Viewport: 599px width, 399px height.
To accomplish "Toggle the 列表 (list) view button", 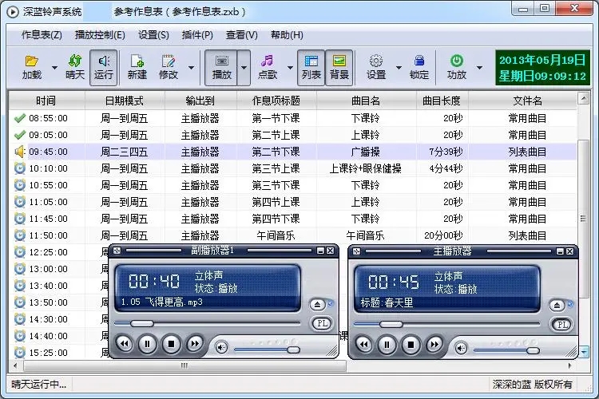I will tap(311, 68).
